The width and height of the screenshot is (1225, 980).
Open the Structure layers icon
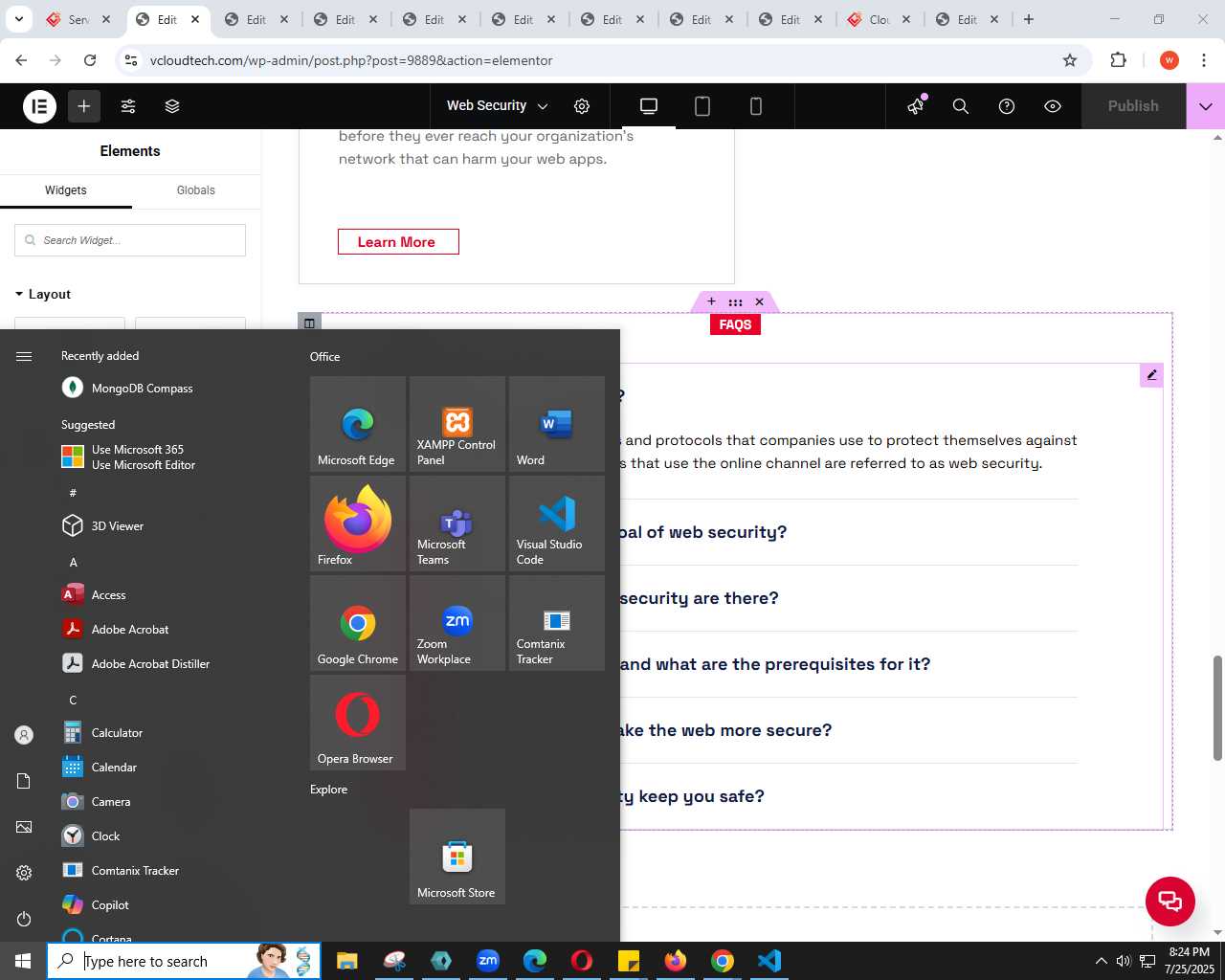point(172,106)
